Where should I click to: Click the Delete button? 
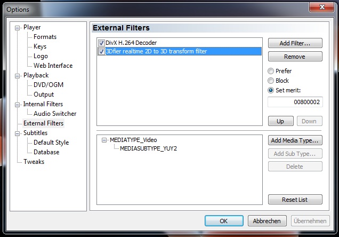point(295,167)
